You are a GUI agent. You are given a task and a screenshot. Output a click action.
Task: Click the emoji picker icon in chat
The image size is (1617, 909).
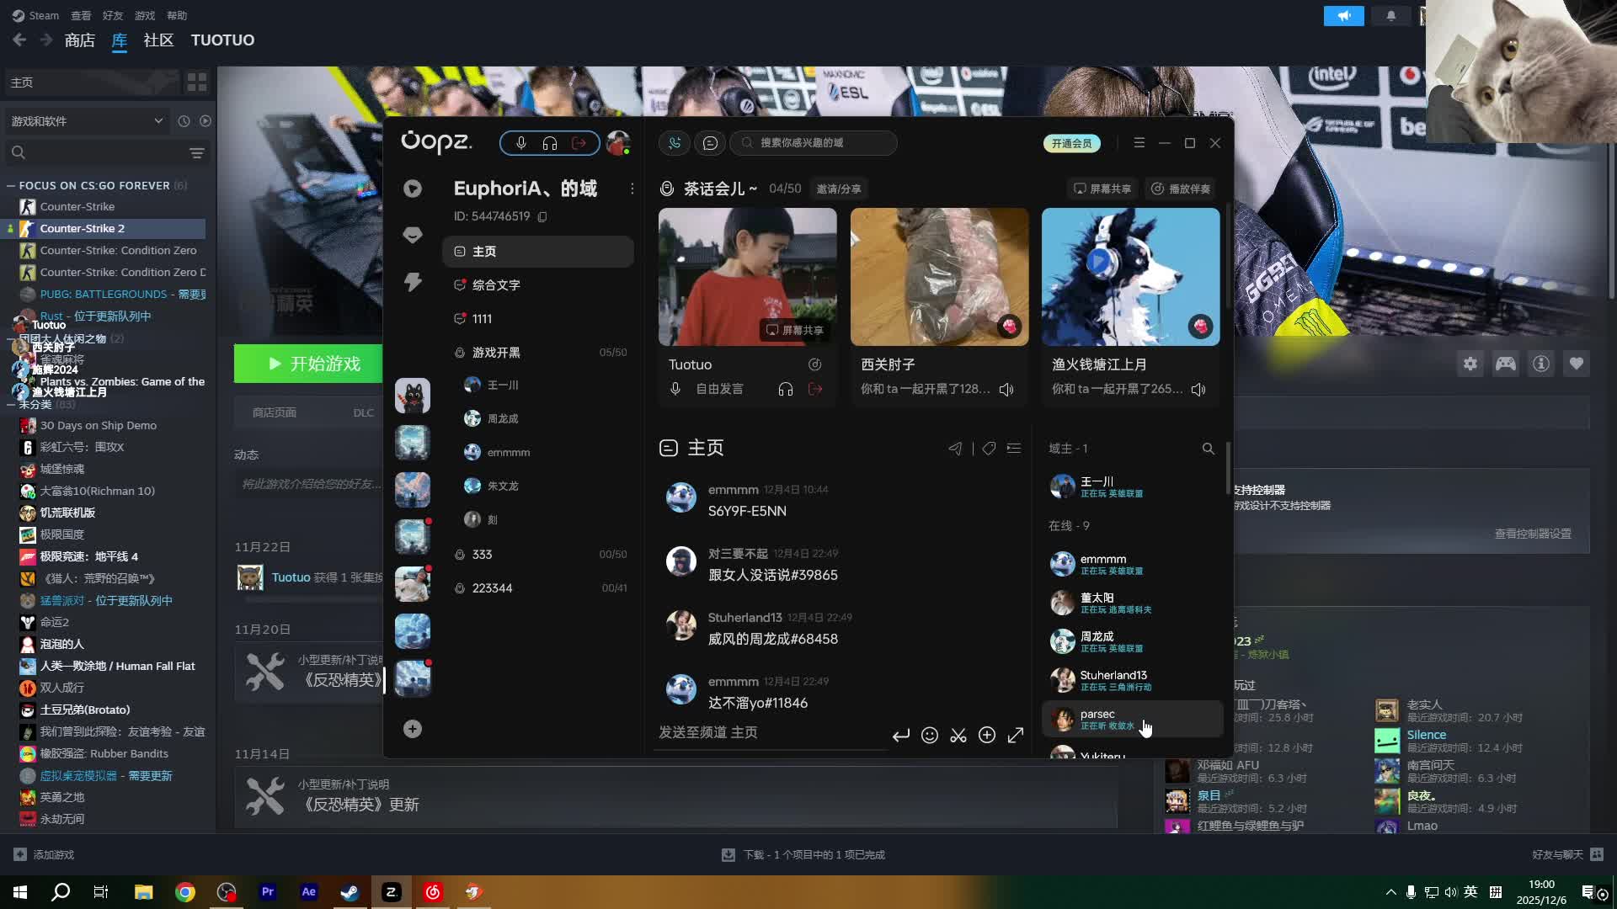930,736
